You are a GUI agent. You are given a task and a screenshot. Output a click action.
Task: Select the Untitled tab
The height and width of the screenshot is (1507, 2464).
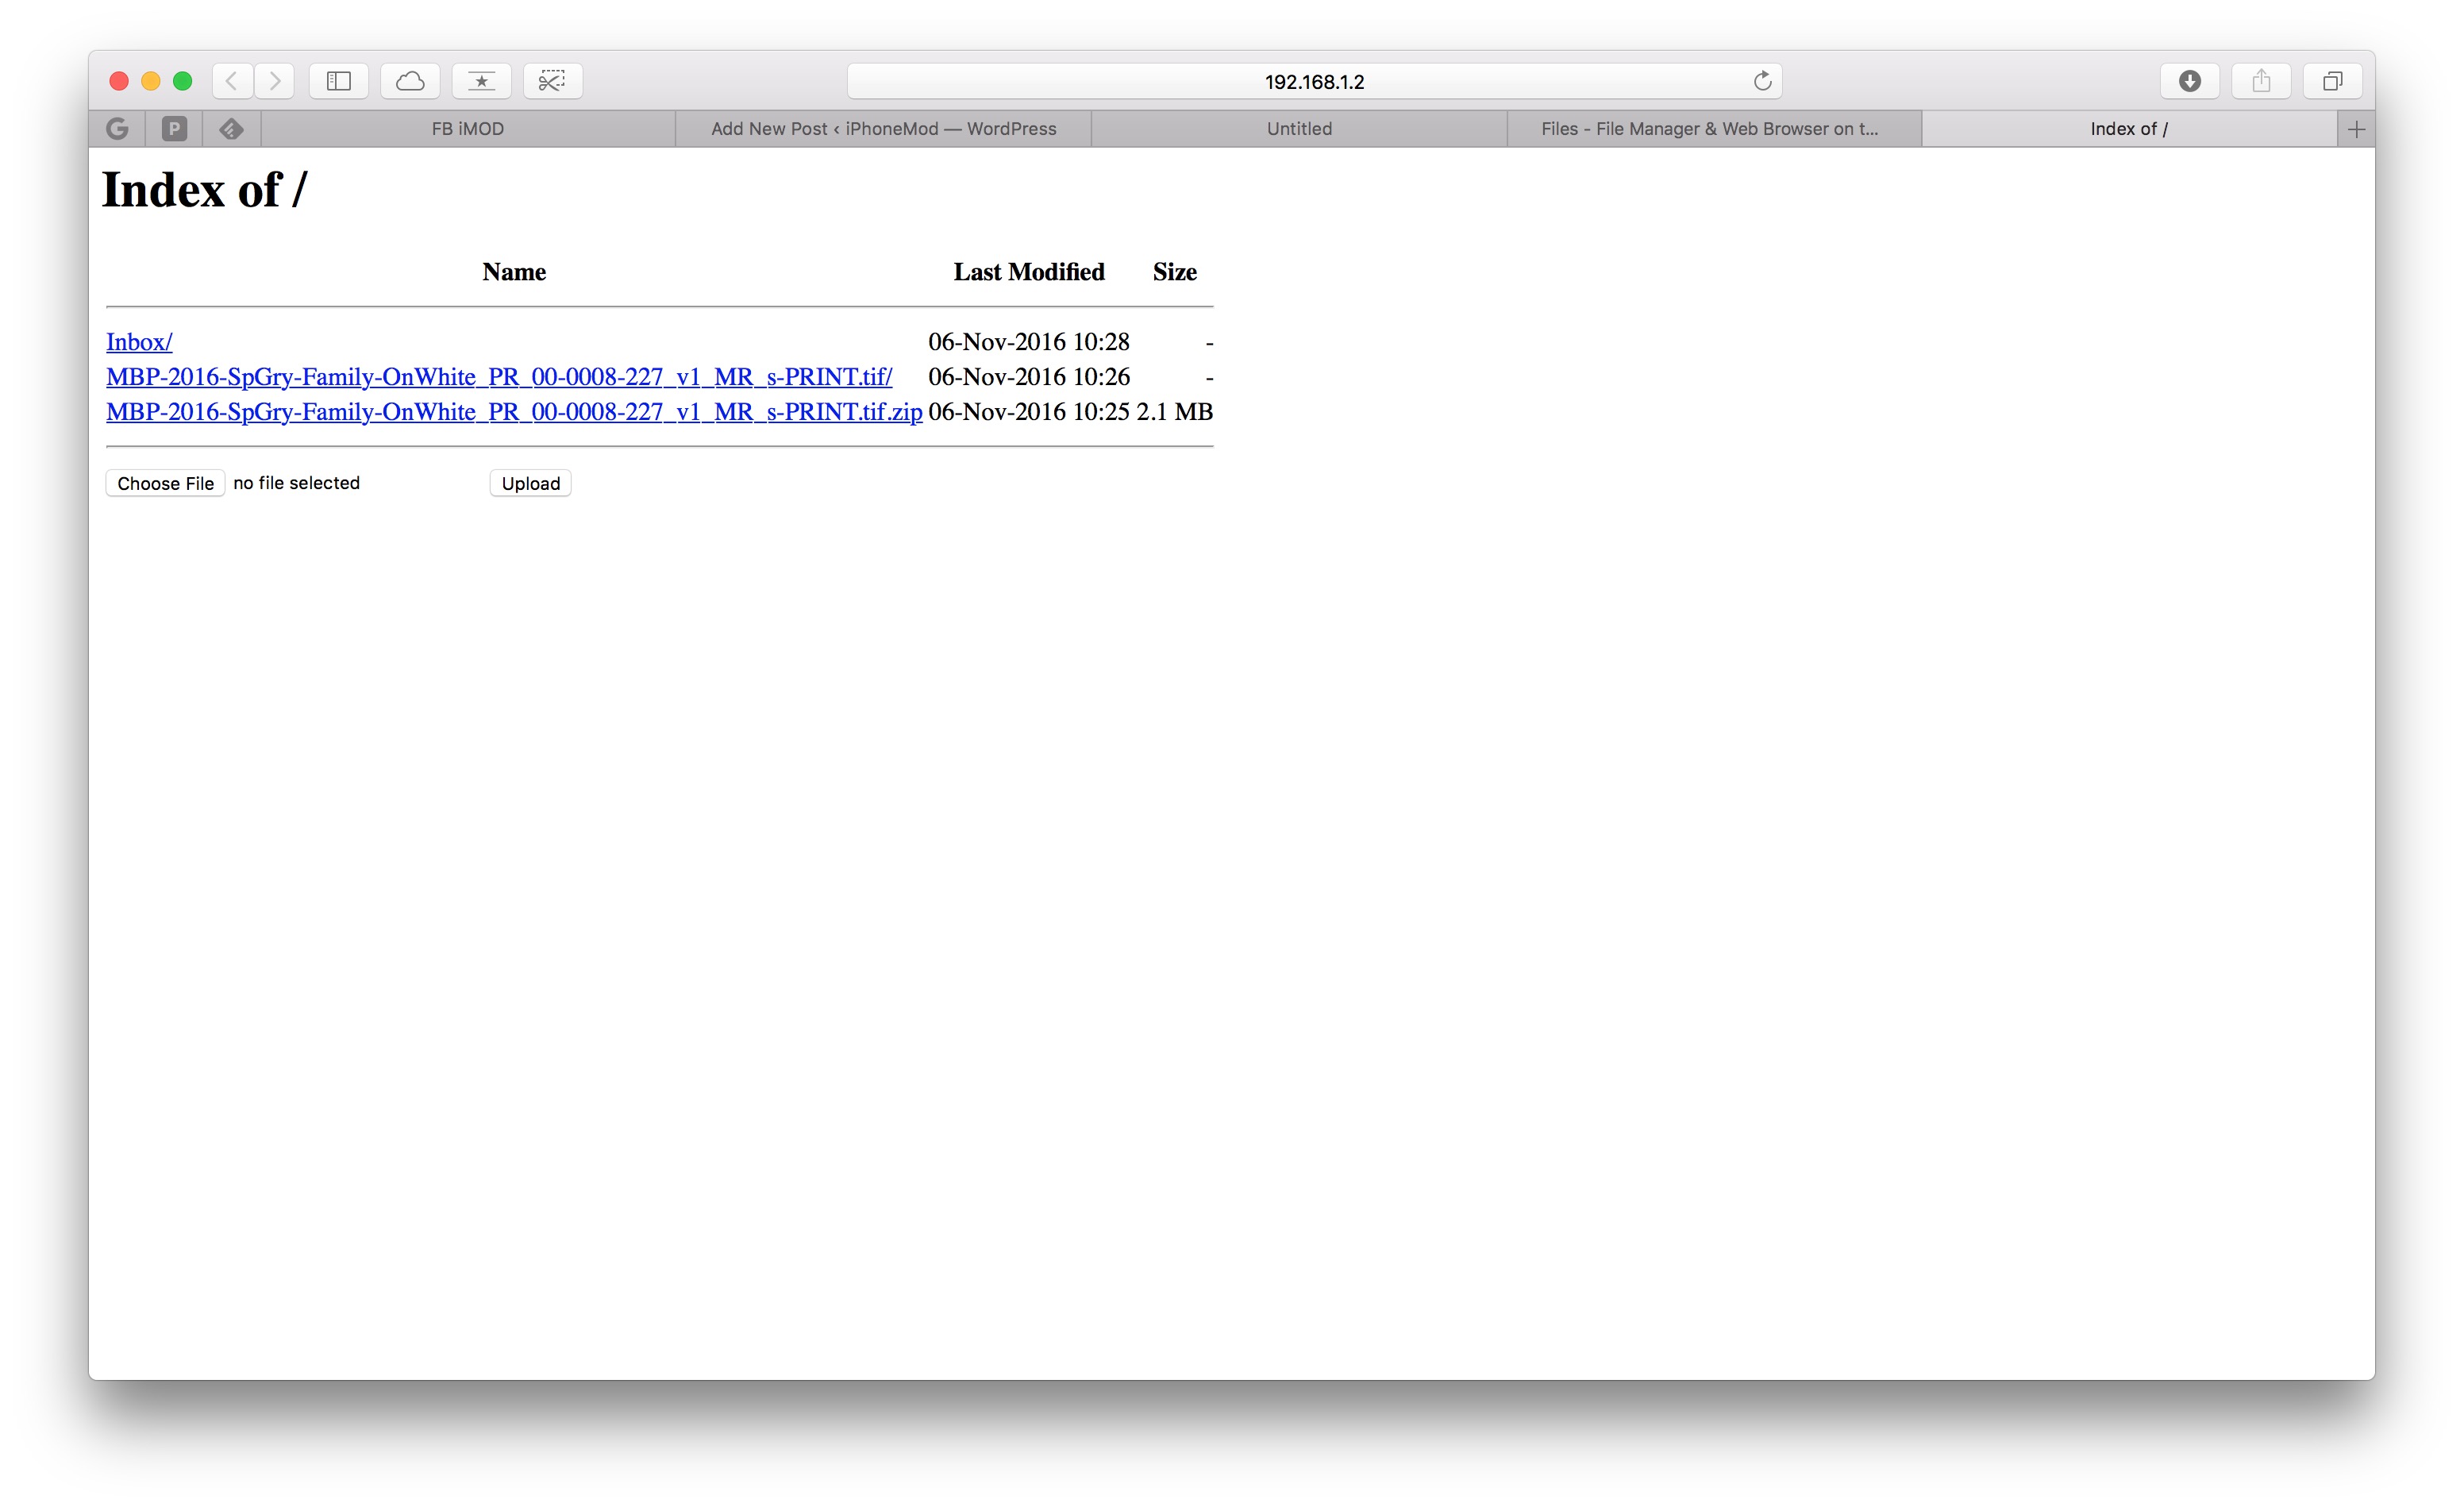[1299, 129]
